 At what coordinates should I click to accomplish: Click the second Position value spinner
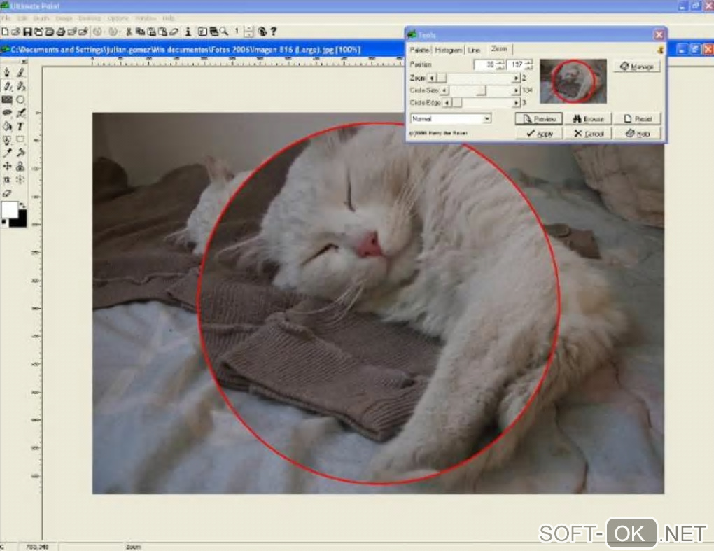tap(528, 64)
